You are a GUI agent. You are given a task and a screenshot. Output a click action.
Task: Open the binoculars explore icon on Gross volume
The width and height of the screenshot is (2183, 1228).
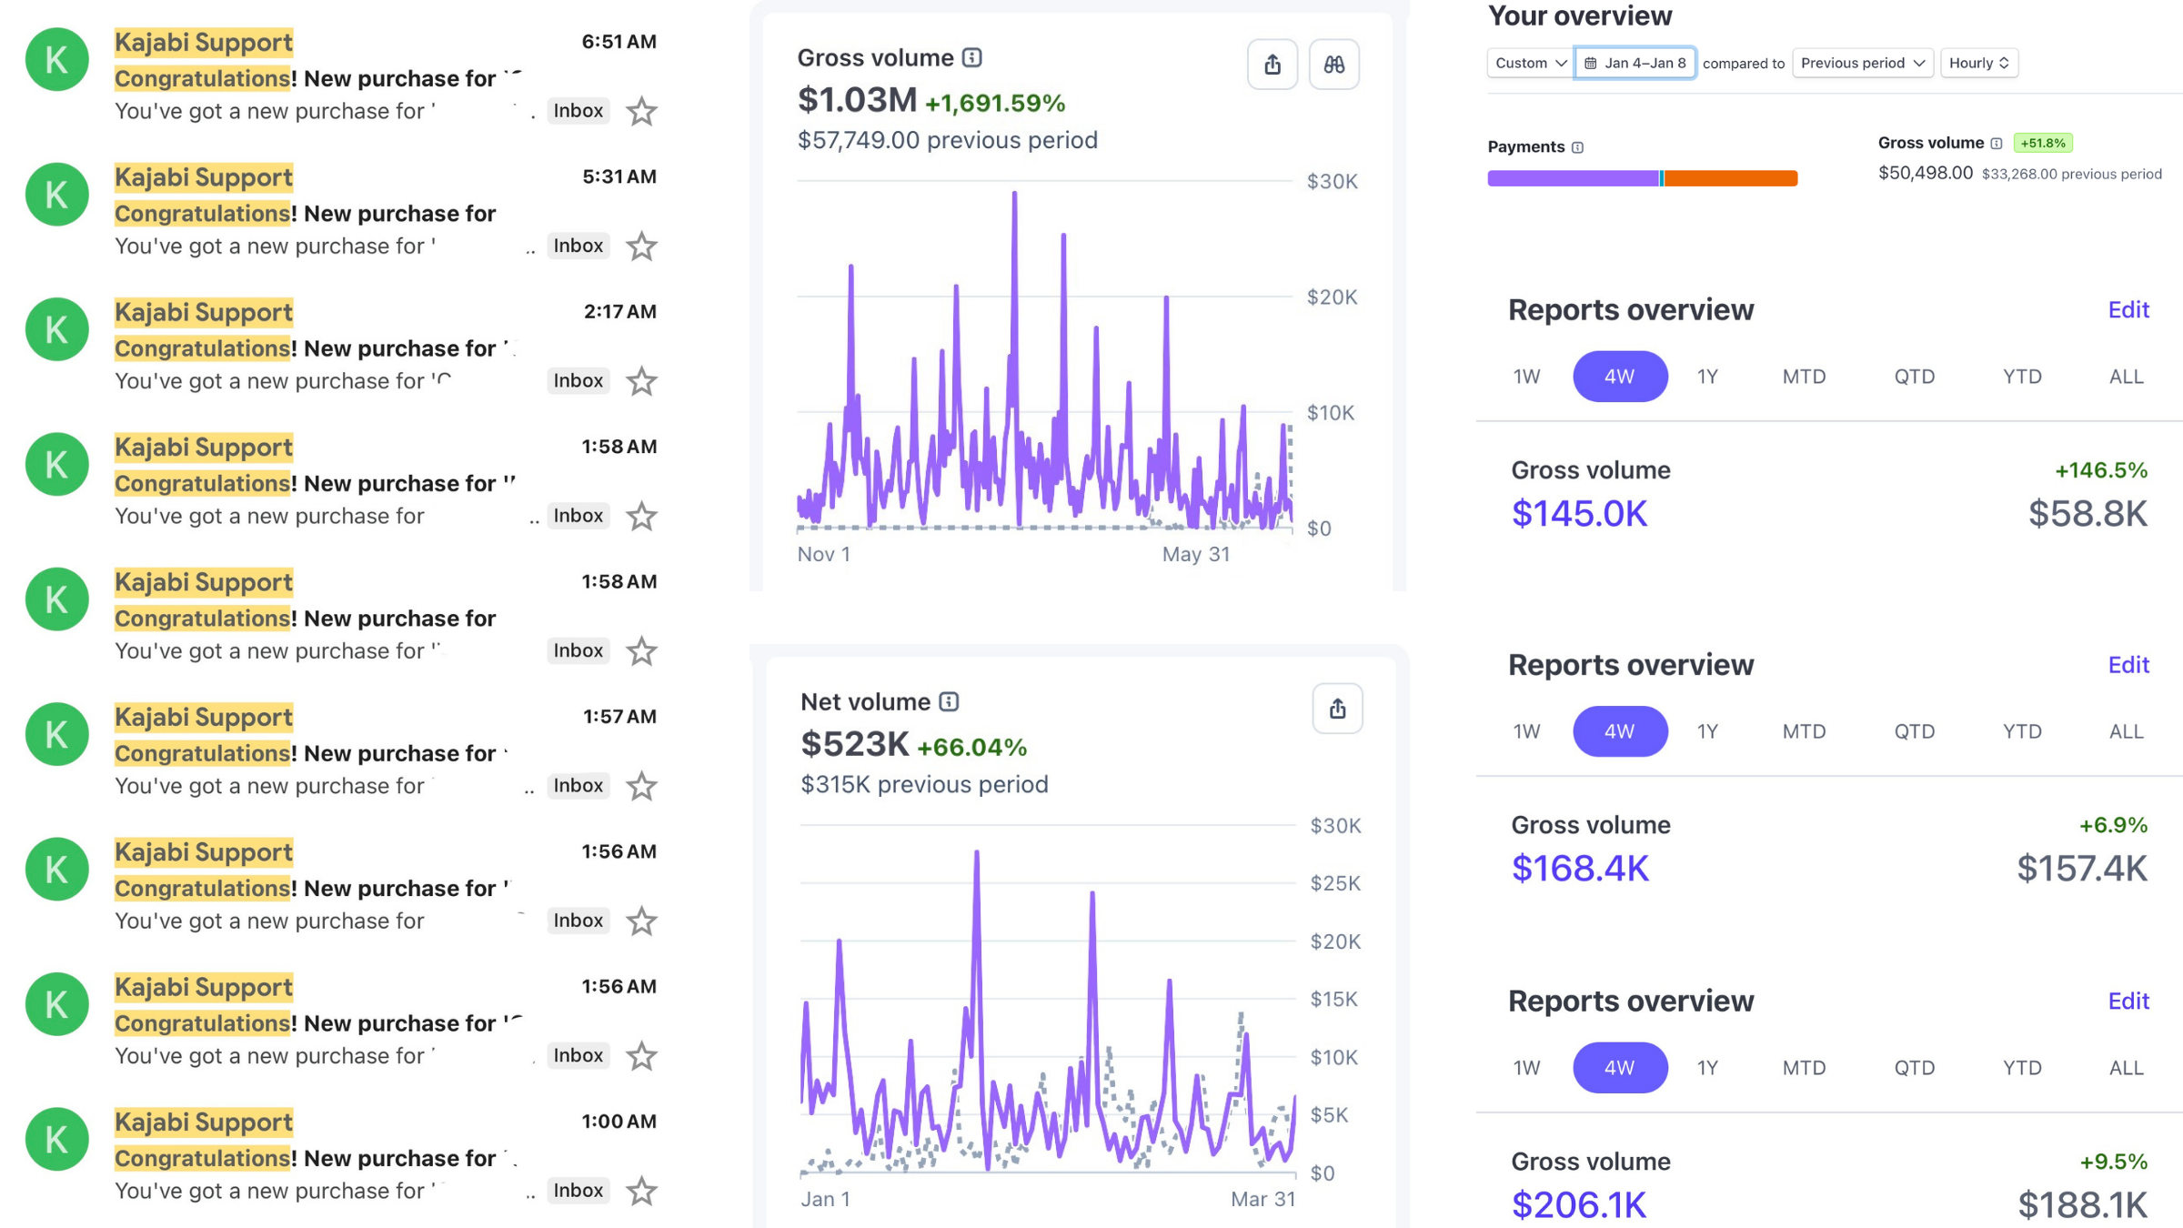(1334, 64)
